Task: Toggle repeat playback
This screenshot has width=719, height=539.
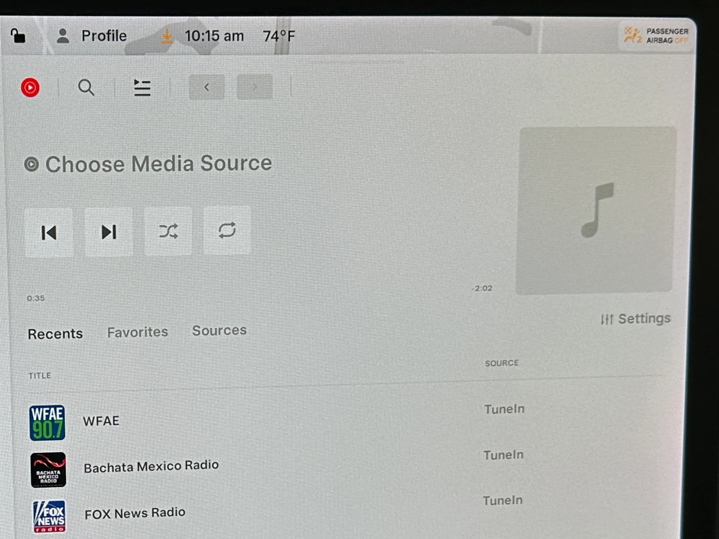Action: point(227,230)
